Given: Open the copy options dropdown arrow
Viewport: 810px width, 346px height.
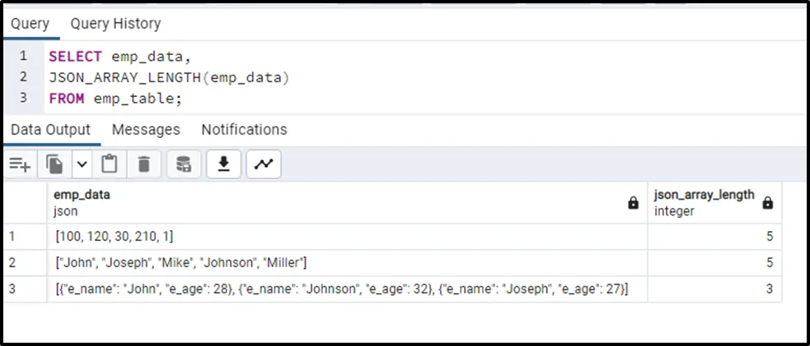Looking at the screenshot, I should click(82, 164).
